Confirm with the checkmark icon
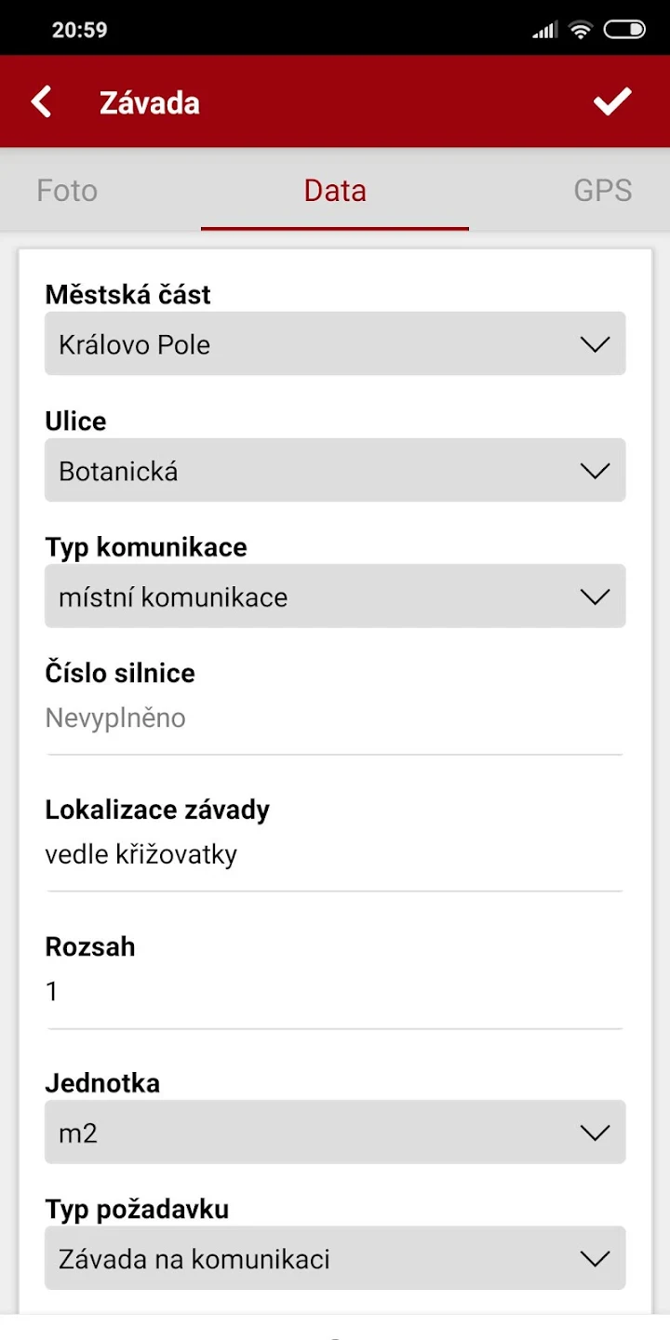The width and height of the screenshot is (670, 1340). coord(612,101)
